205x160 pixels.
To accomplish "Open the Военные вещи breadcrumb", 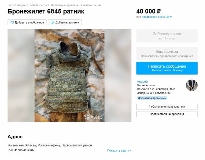I will click(x=91, y=5).
